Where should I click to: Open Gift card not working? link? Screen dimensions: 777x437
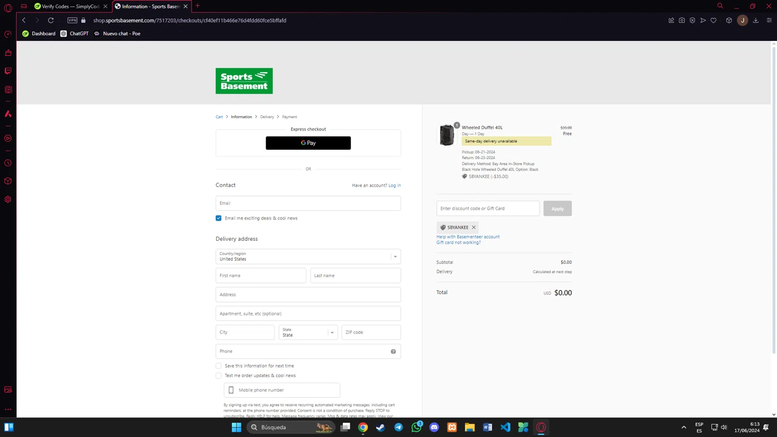458,242
